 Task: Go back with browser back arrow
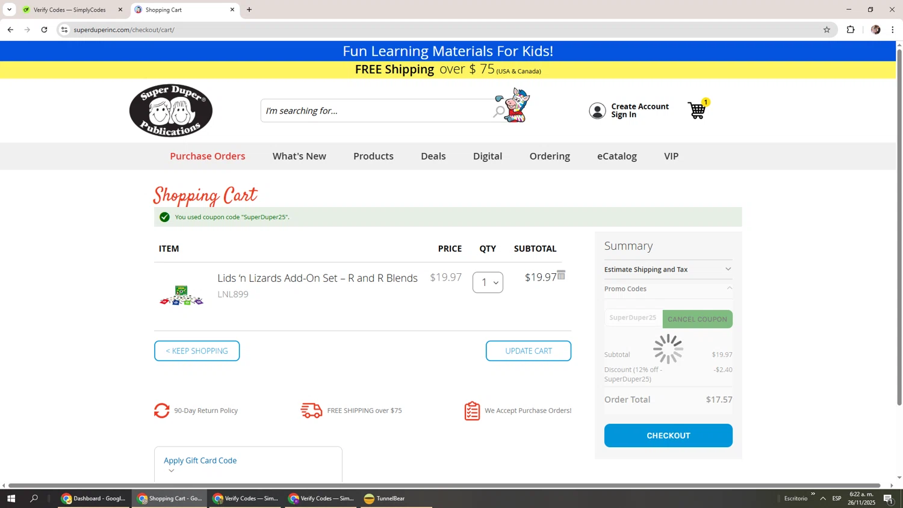(x=10, y=29)
